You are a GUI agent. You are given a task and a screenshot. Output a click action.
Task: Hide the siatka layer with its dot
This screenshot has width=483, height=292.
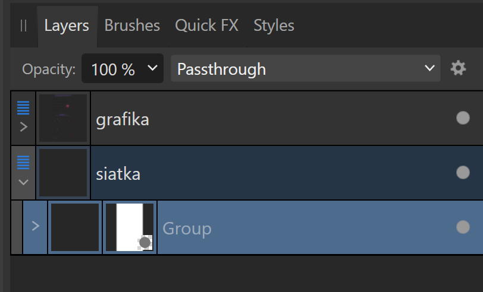463,173
